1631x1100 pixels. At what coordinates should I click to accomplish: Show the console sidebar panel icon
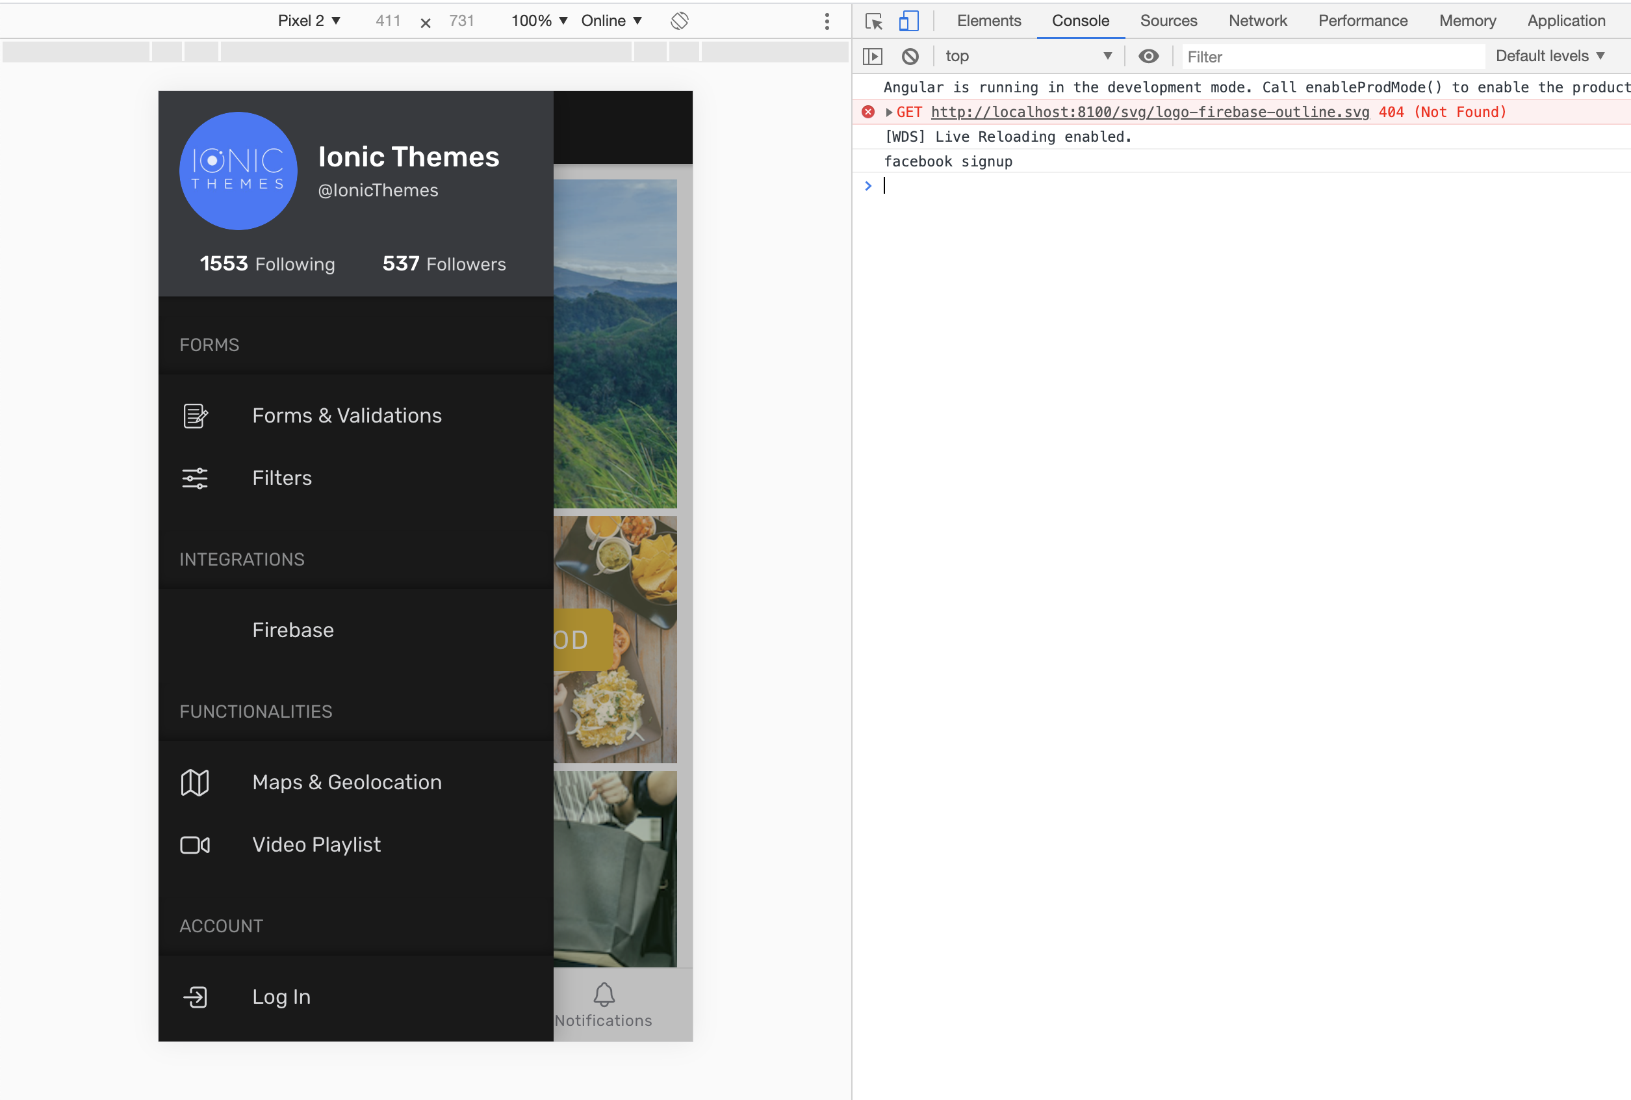coord(872,56)
